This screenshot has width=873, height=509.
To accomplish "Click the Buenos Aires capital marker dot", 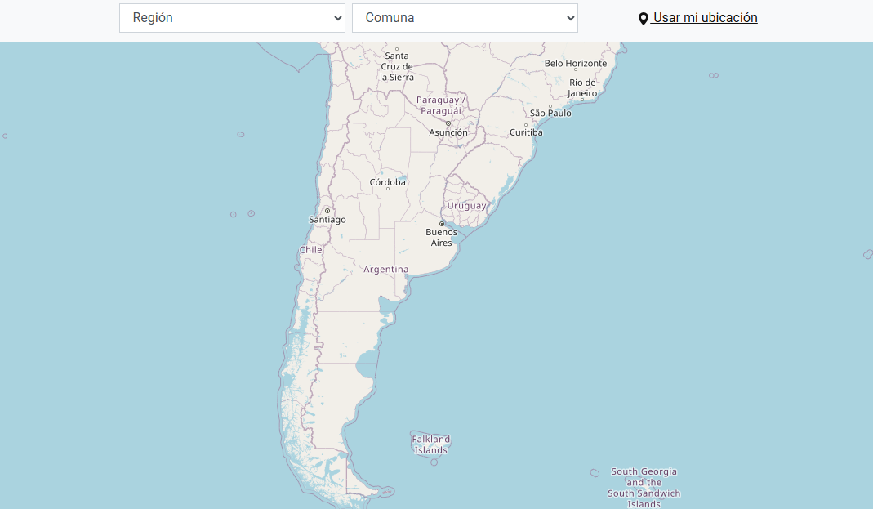I will pos(442,223).
